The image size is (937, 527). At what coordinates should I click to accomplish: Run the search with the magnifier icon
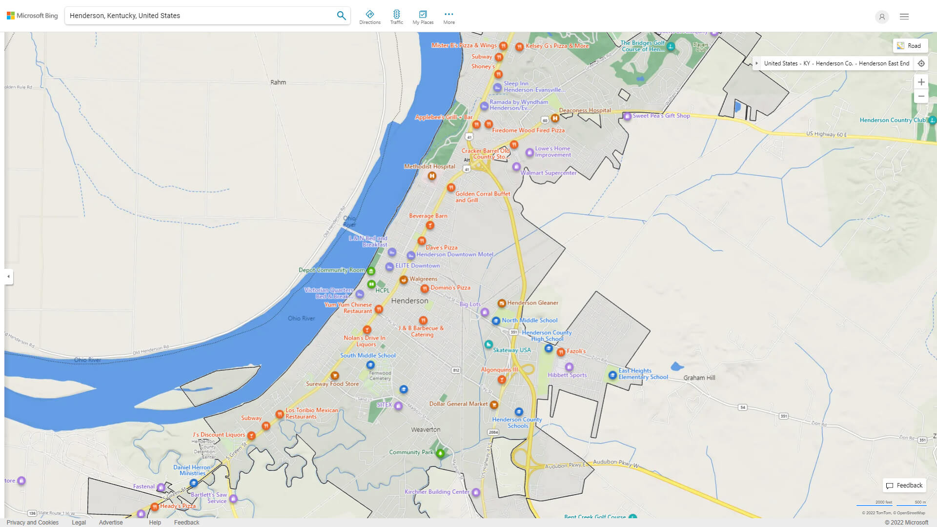[x=341, y=15]
